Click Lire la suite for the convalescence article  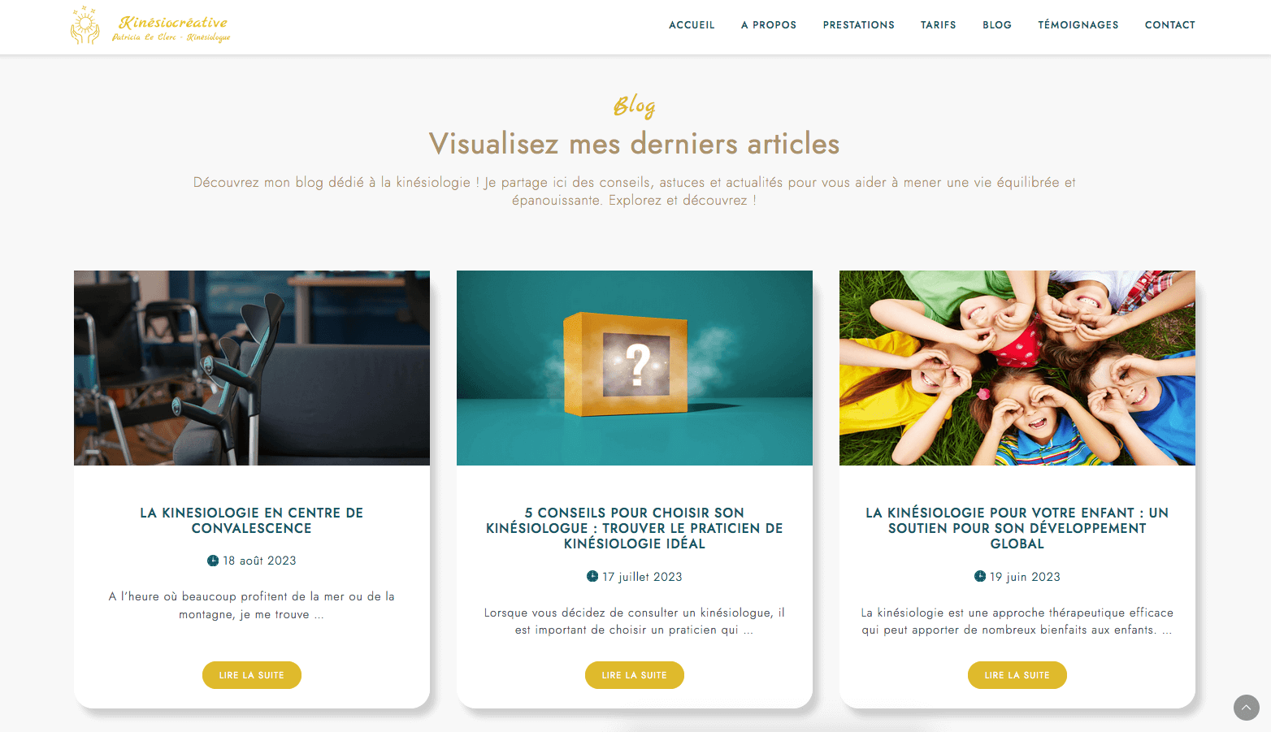pos(252,675)
